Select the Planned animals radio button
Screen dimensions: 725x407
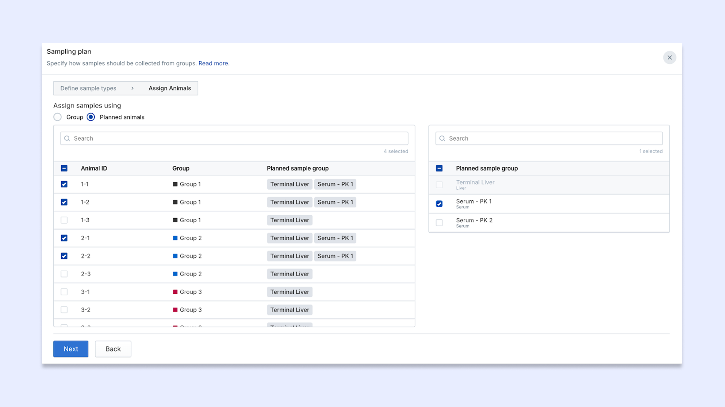click(91, 117)
